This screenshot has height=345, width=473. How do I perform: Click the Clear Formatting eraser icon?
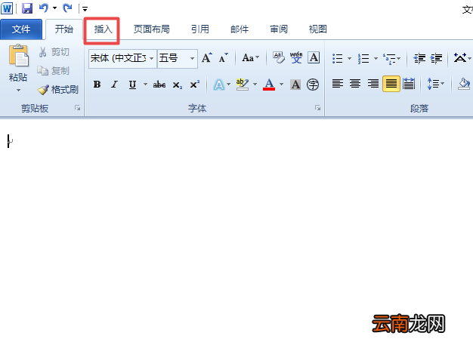[x=278, y=57]
